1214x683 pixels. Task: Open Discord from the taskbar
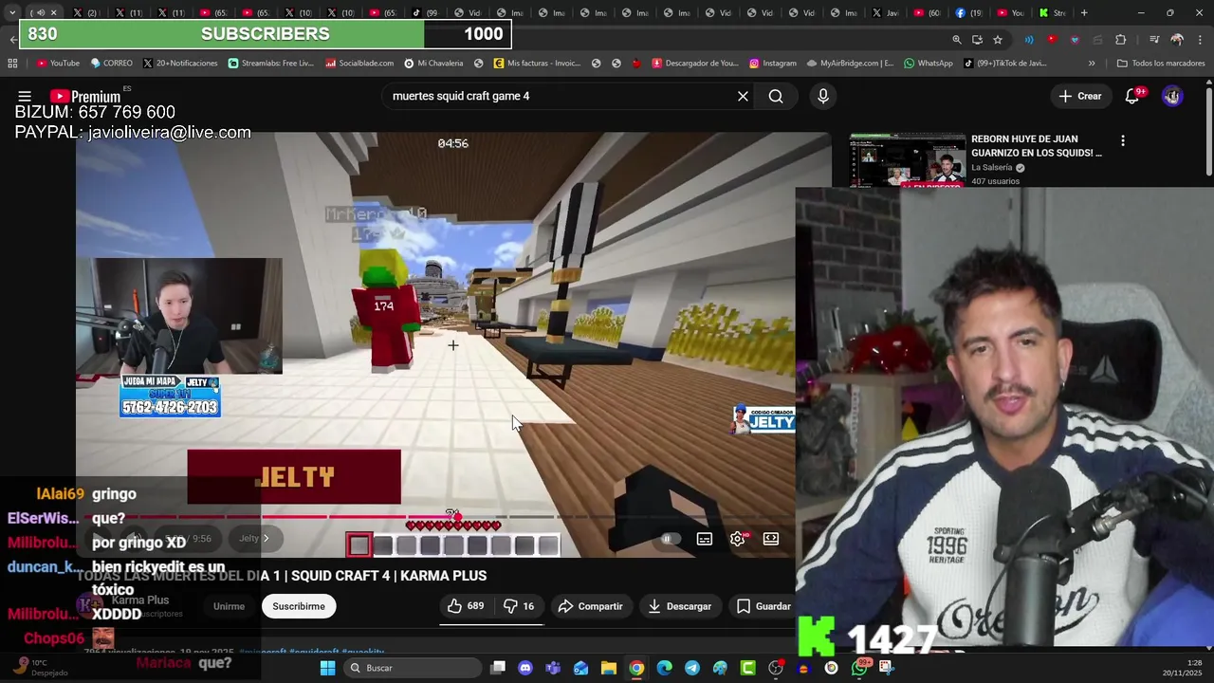525,668
